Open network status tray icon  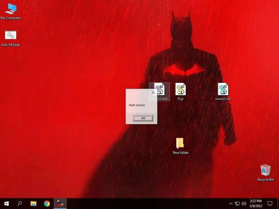click(x=237, y=204)
